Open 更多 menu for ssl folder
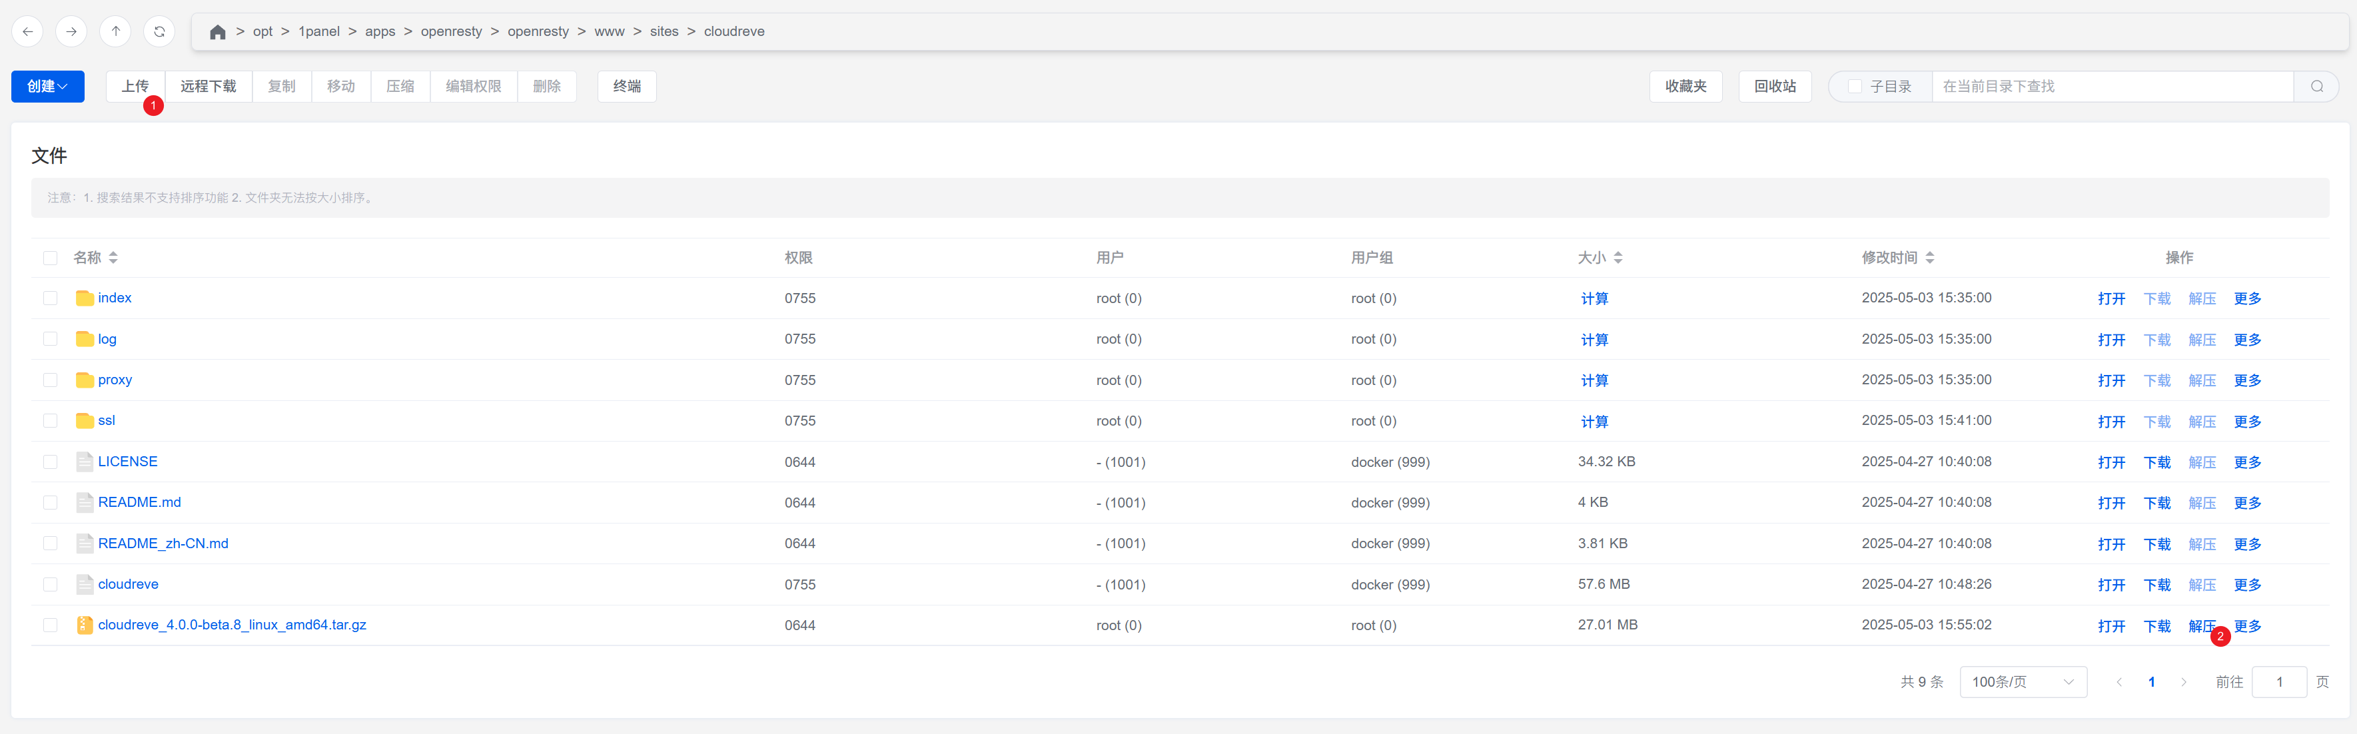This screenshot has height=734, width=2357. coord(2247,422)
